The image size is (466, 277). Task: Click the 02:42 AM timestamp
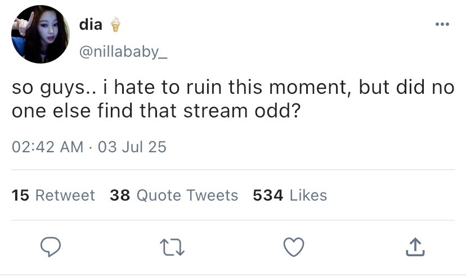47,147
